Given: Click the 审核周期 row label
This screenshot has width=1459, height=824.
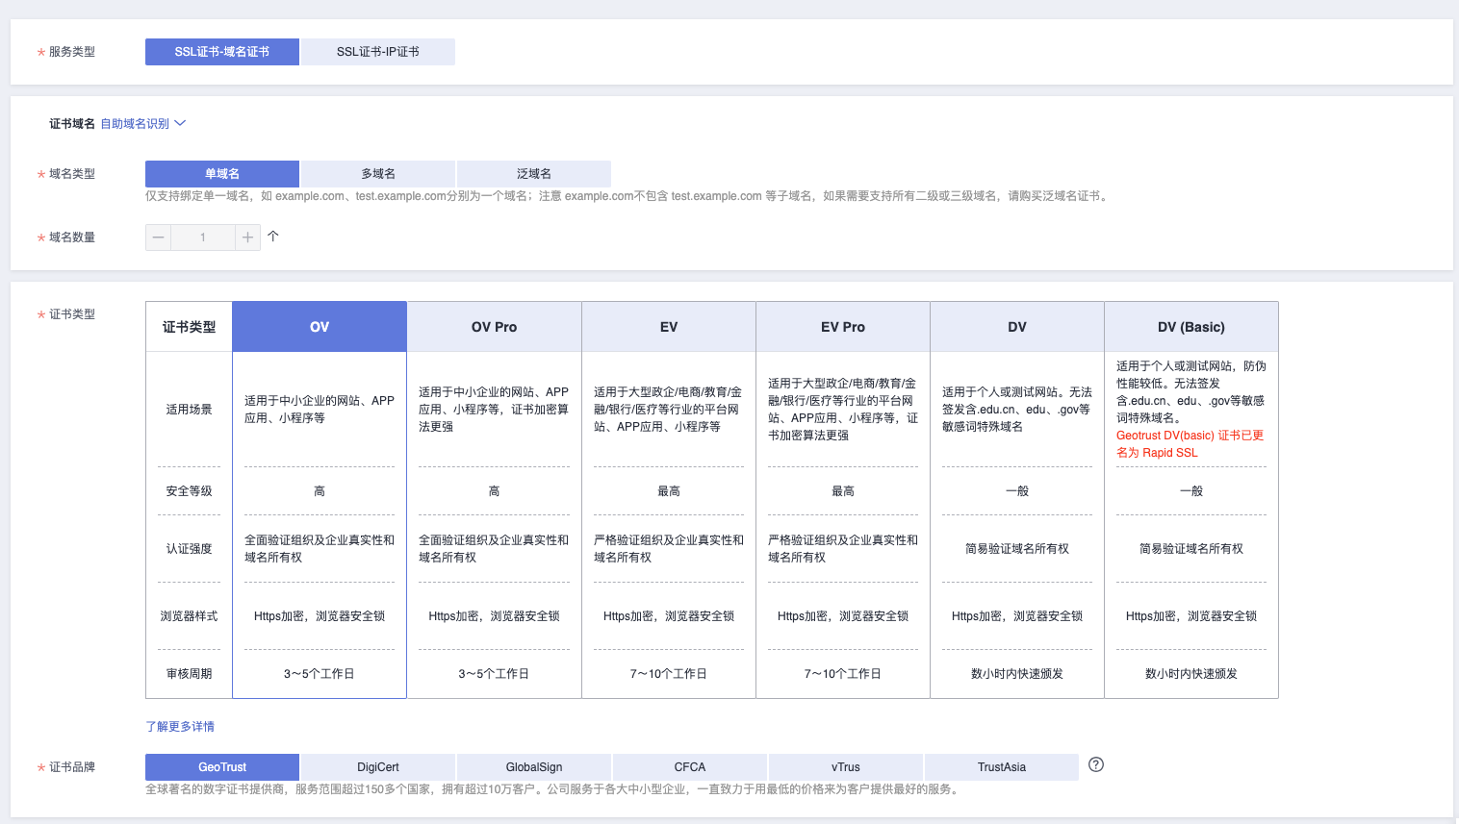Looking at the screenshot, I should point(189,674).
